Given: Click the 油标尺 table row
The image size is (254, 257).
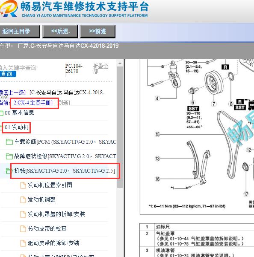Looking at the screenshot, I should pos(197,227).
